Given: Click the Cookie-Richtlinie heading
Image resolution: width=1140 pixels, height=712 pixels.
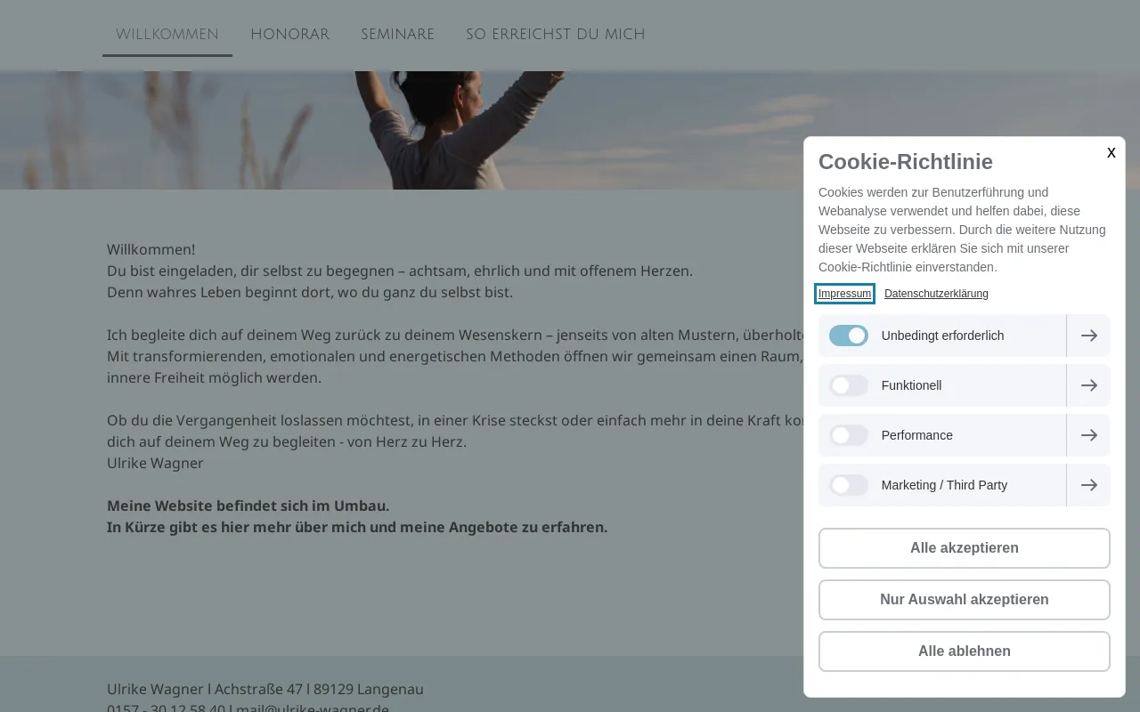Looking at the screenshot, I should coord(906,161).
